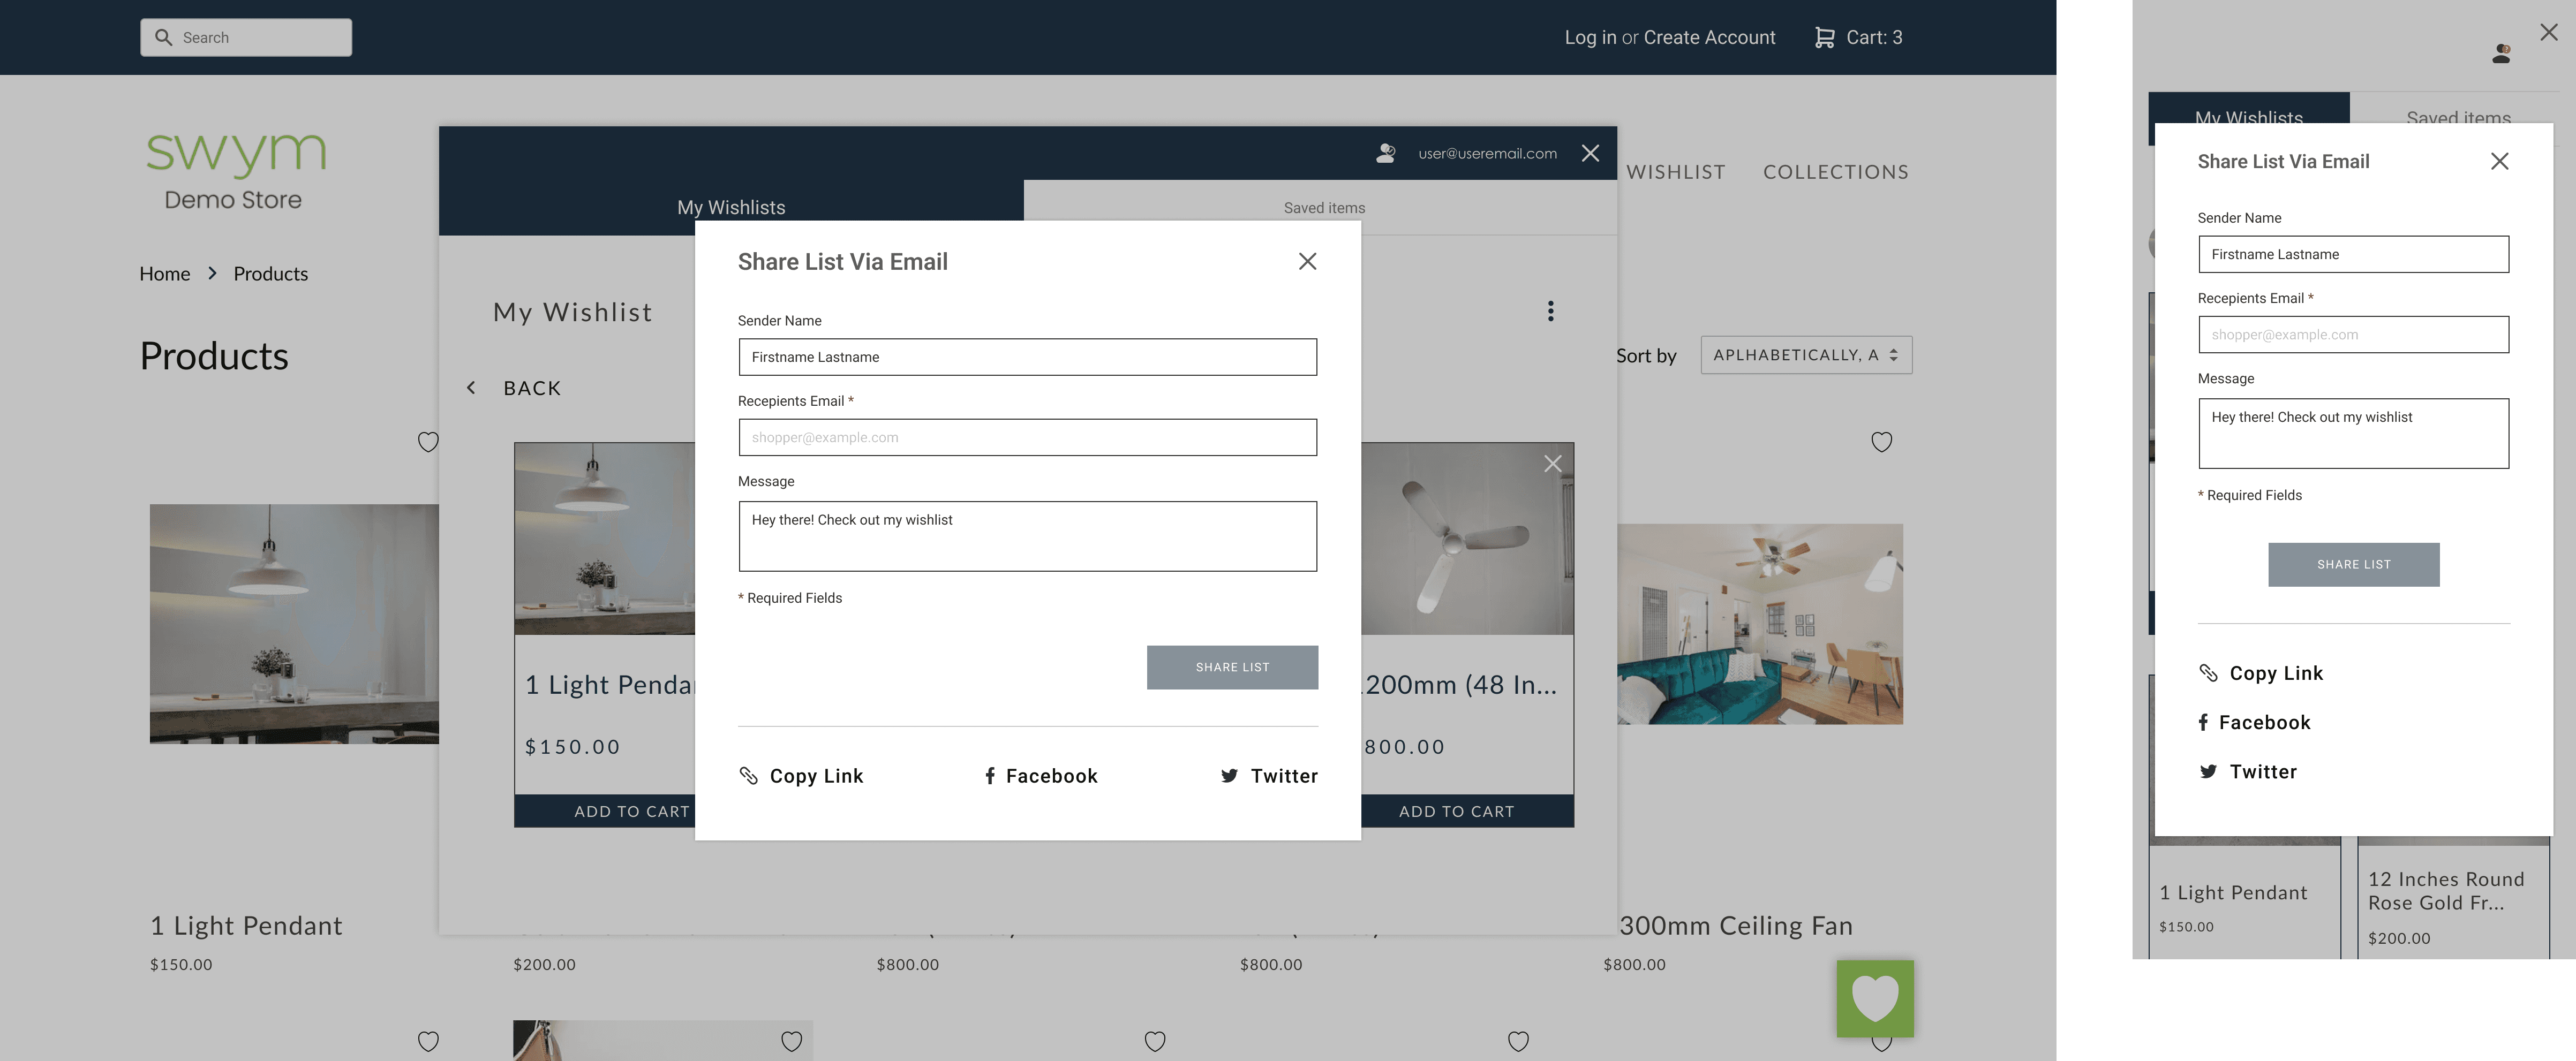Open the cart icon in the header
Viewport: 2576px width, 1061px height.
1824,37
